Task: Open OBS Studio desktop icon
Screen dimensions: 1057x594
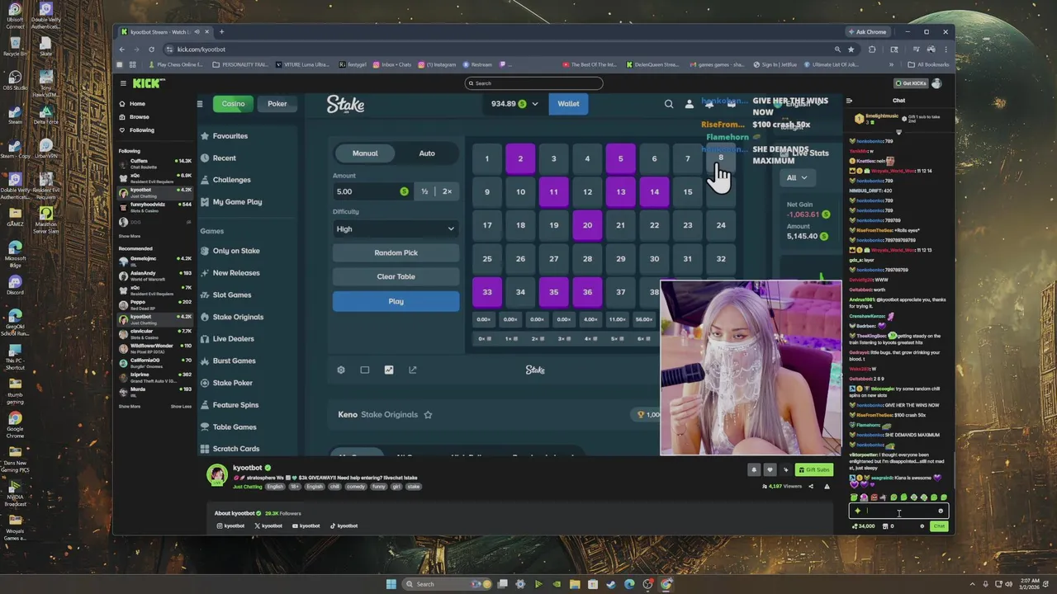Action: (15, 79)
